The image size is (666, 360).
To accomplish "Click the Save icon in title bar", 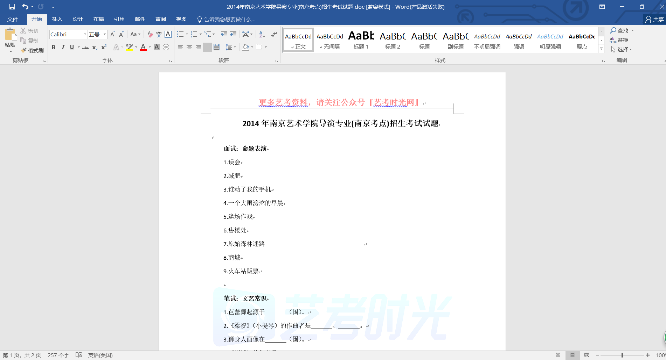I will pyautogui.click(x=12, y=7).
